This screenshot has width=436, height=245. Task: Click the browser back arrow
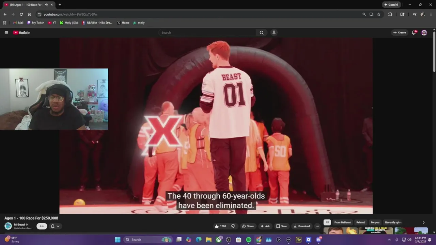click(5, 14)
